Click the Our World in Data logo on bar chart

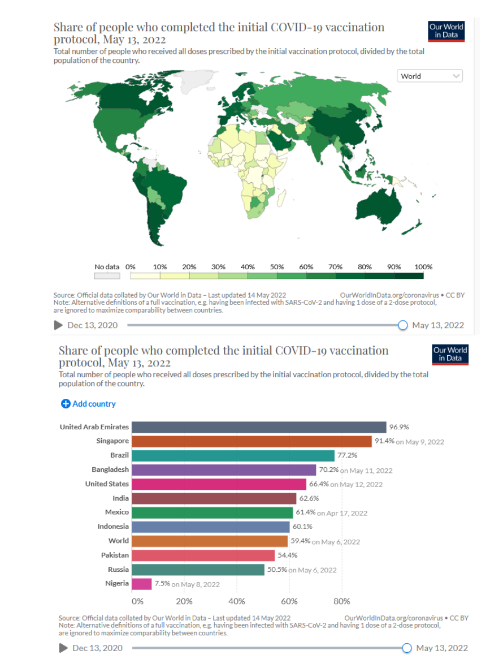click(450, 354)
